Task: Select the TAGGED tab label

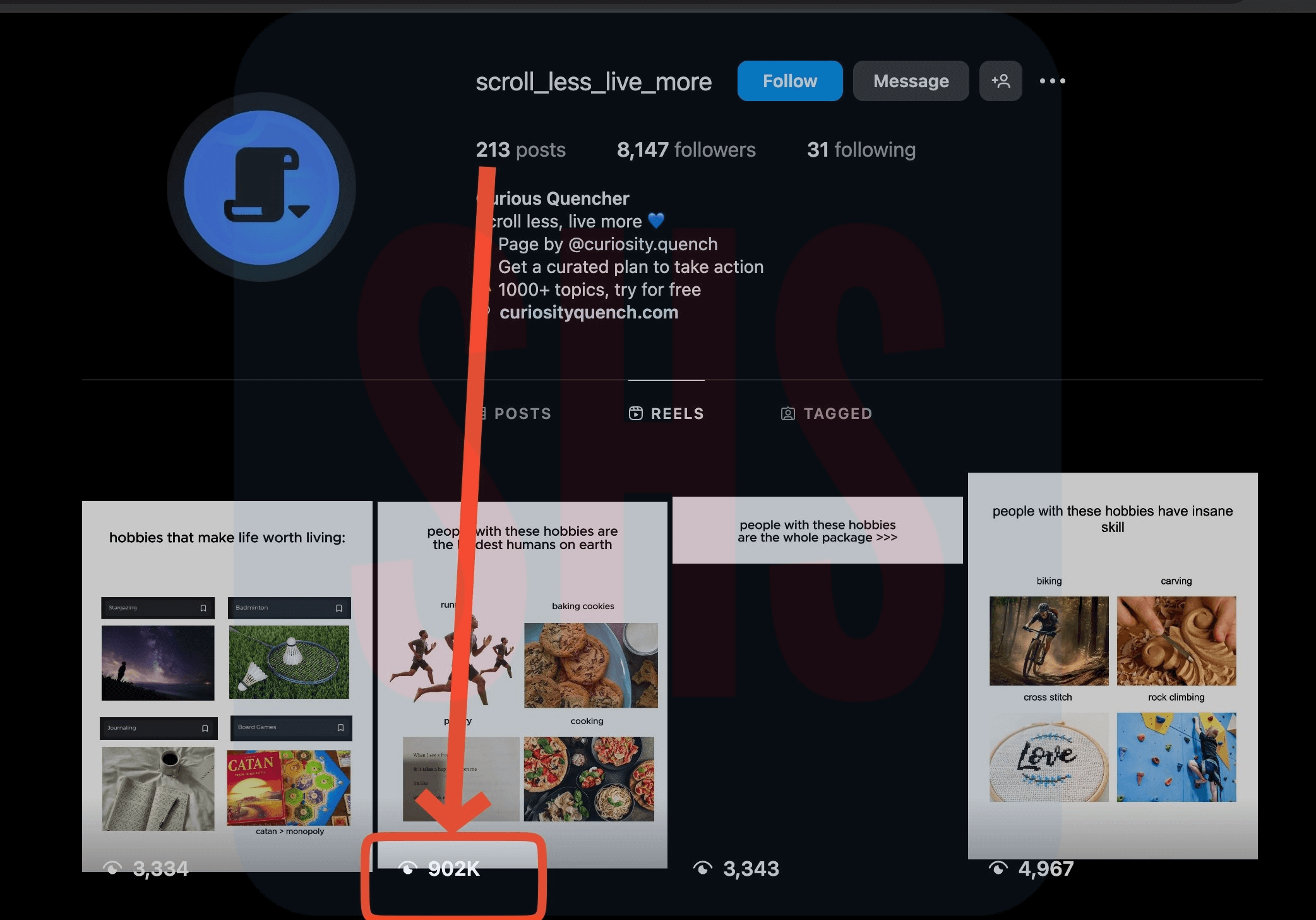Action: tap(837, 413)
